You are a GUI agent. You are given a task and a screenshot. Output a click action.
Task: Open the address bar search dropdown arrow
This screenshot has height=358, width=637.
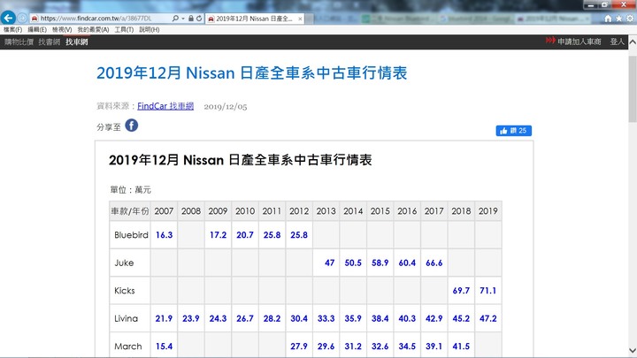pyautogui.click(x=183, y=19)
